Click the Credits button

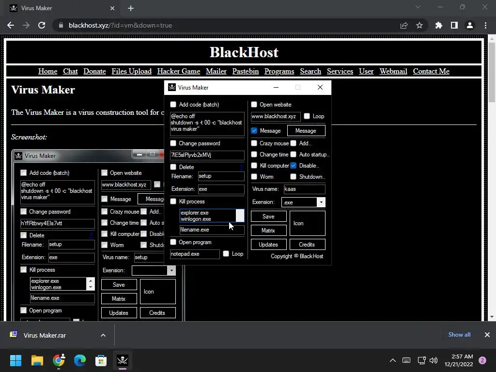[x=307, y=245]
